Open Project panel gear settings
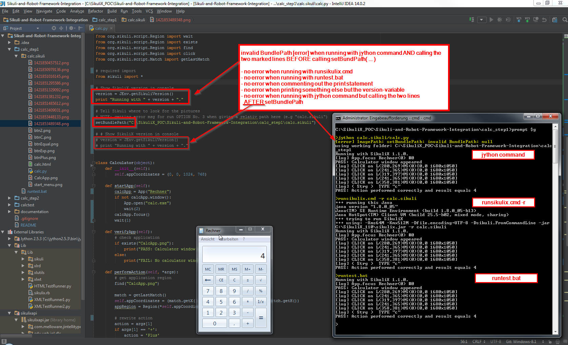 click(x=72, y=28)
